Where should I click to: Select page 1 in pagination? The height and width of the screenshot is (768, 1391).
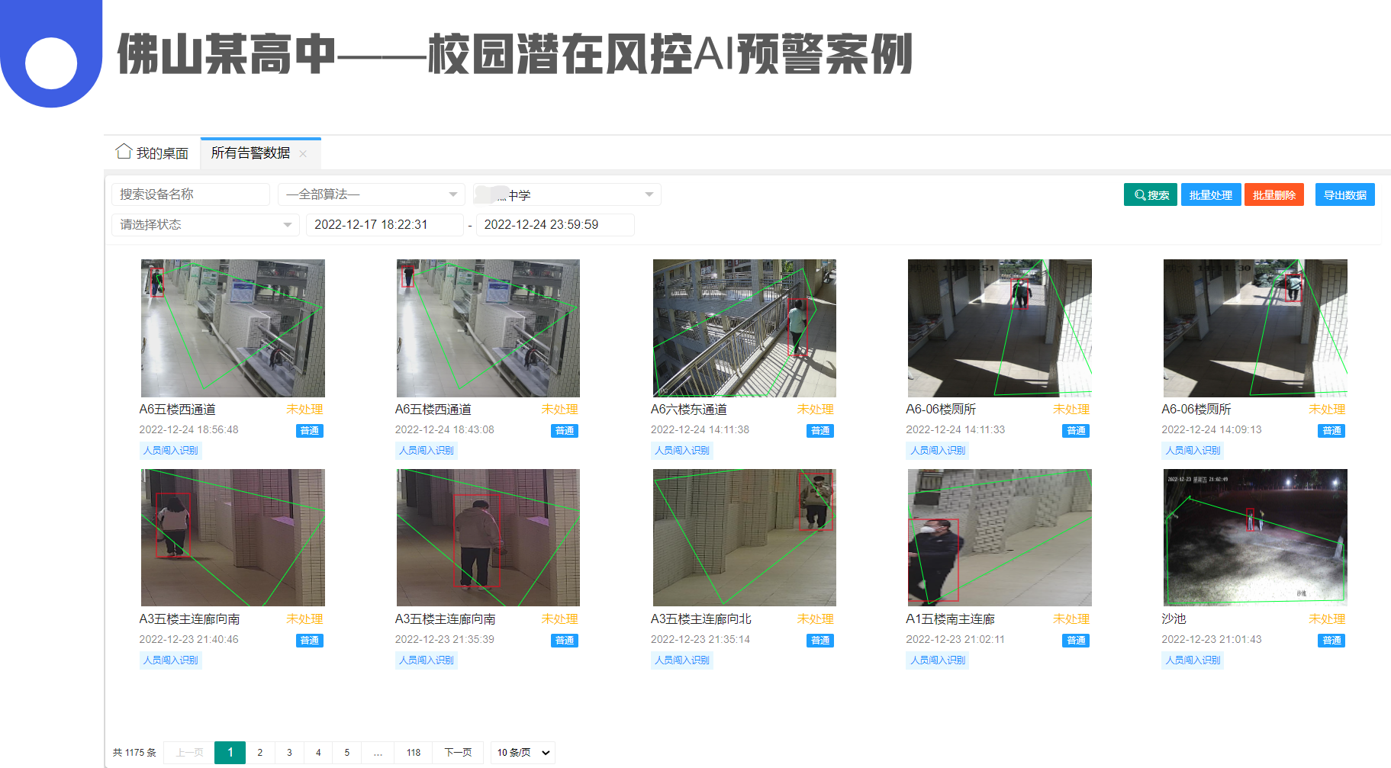pyautogui.click(x=230, y=753)
